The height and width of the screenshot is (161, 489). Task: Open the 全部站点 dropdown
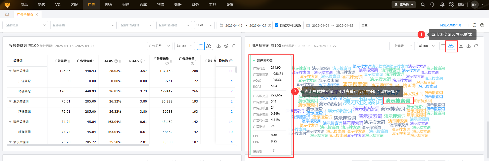coord(25,25)
